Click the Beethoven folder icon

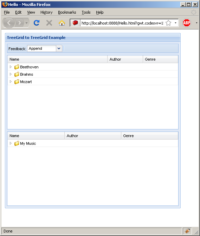(17, 67)
